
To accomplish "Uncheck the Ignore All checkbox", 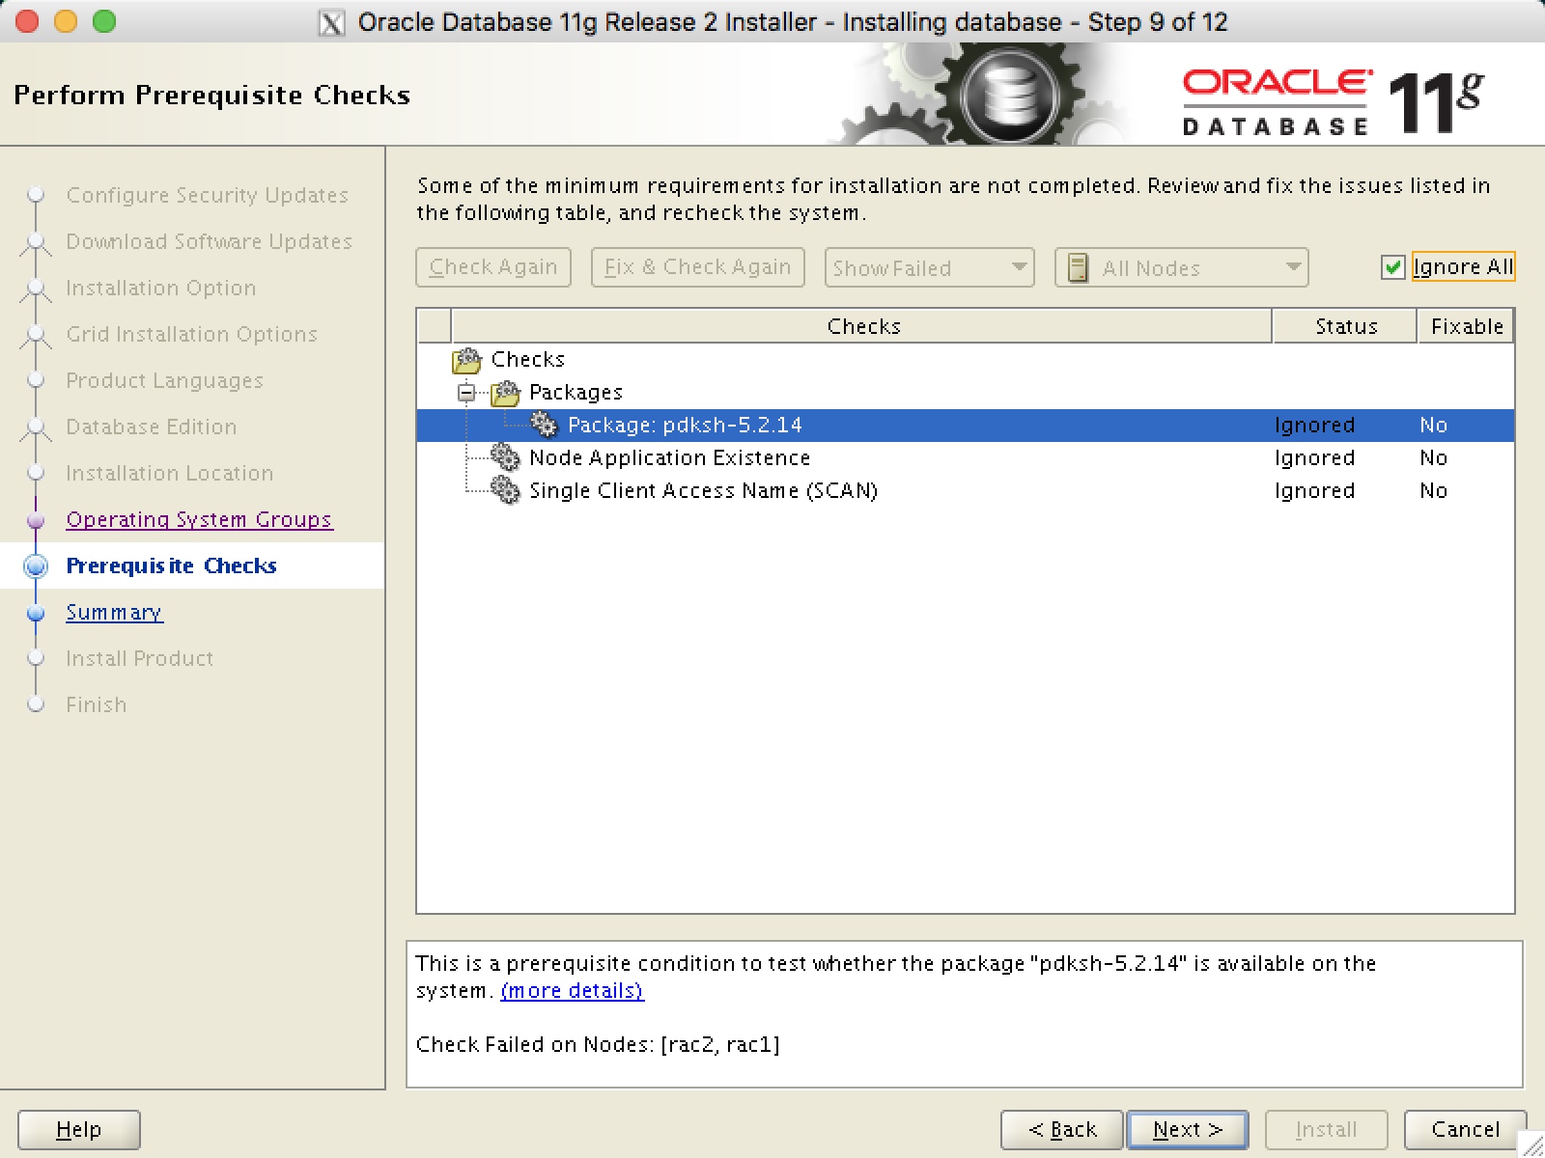I will pyautogui.click(x=1393, y=267).
